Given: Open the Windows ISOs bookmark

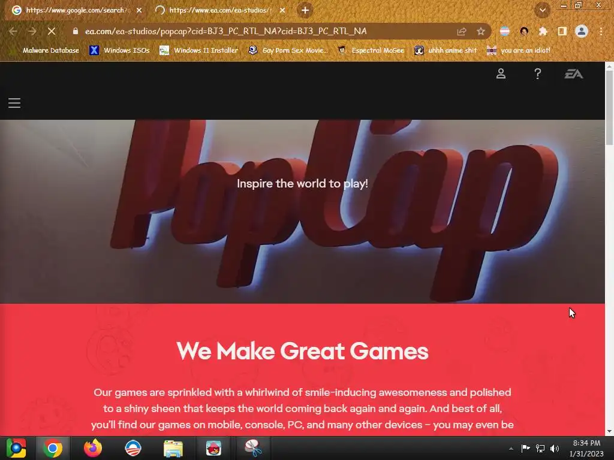Looking at the screenshot, I should point(120,50).
